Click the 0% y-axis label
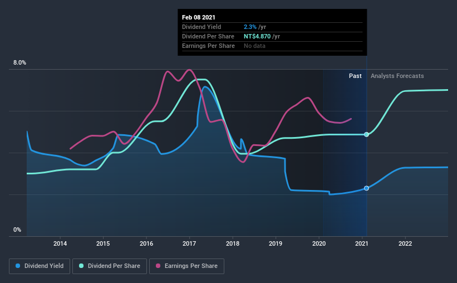The width and height of the screenshot is (457, 283). [17, 230]
